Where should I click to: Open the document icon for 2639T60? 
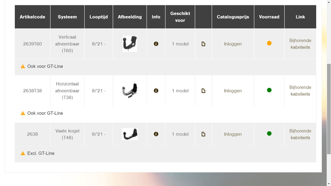click(x=203, y=44)
